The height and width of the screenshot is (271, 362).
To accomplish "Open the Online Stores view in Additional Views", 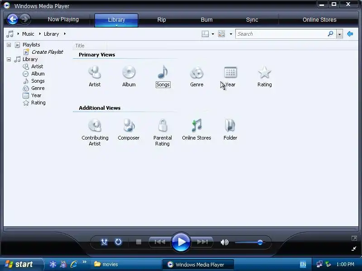I will (196, 130).
